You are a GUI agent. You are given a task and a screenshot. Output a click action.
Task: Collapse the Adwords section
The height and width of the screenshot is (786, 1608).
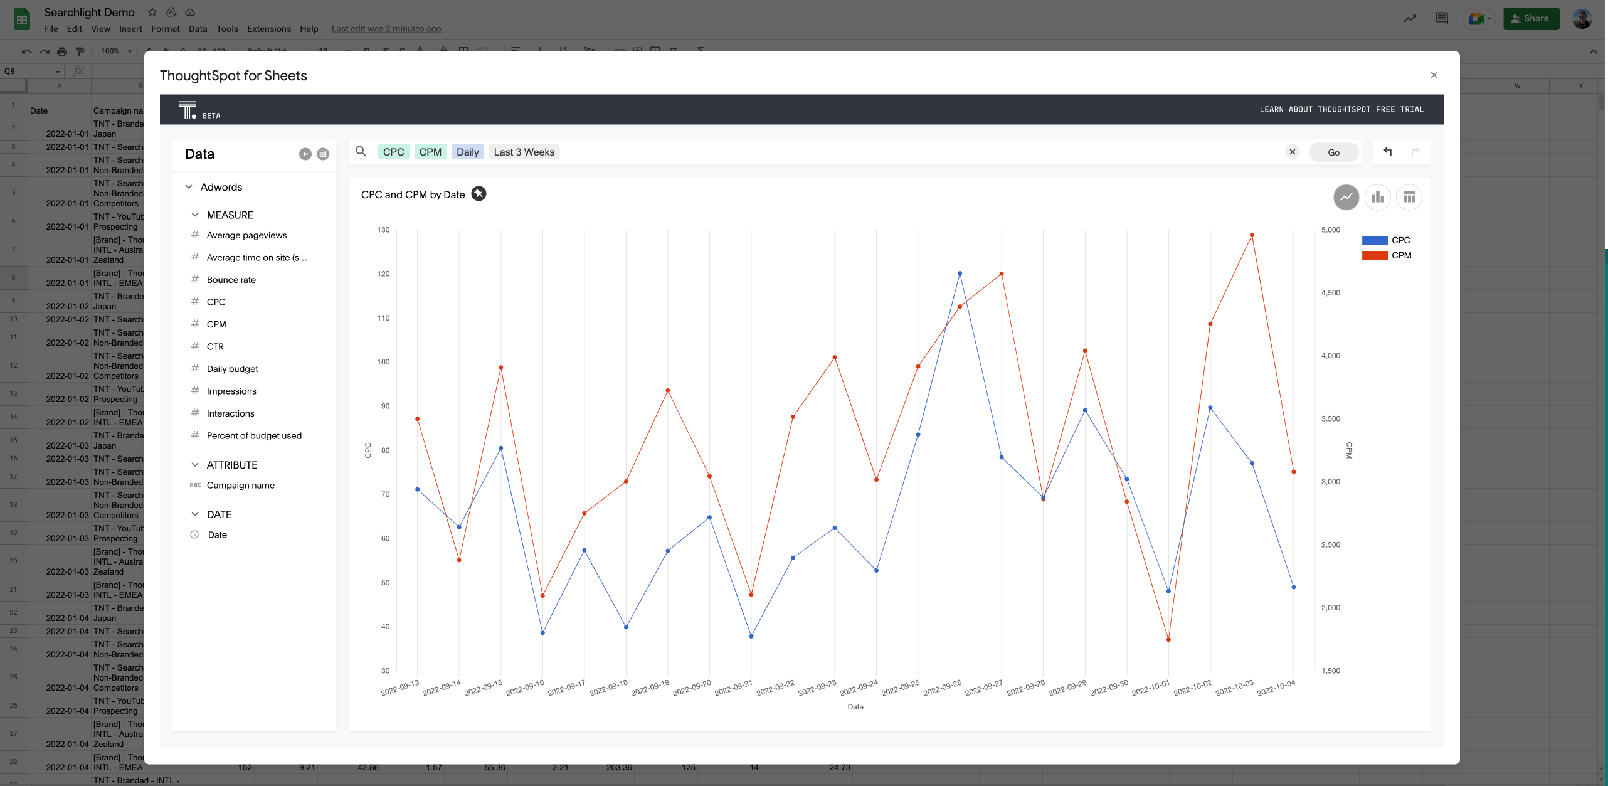coord(188,188)
